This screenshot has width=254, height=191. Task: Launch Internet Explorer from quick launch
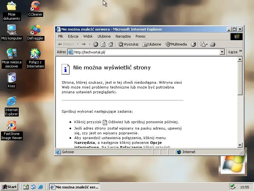[41, 187]
